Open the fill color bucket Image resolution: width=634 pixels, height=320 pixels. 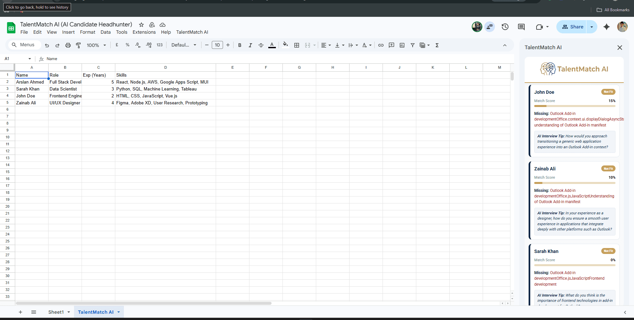285,45
